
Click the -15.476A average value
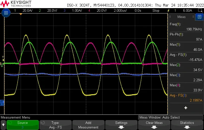195,60
